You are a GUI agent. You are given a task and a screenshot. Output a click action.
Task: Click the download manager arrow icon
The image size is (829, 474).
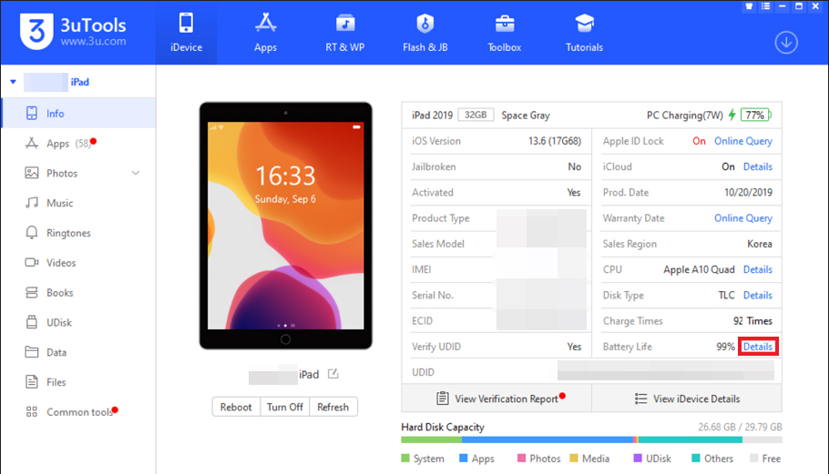pos(786,43)
